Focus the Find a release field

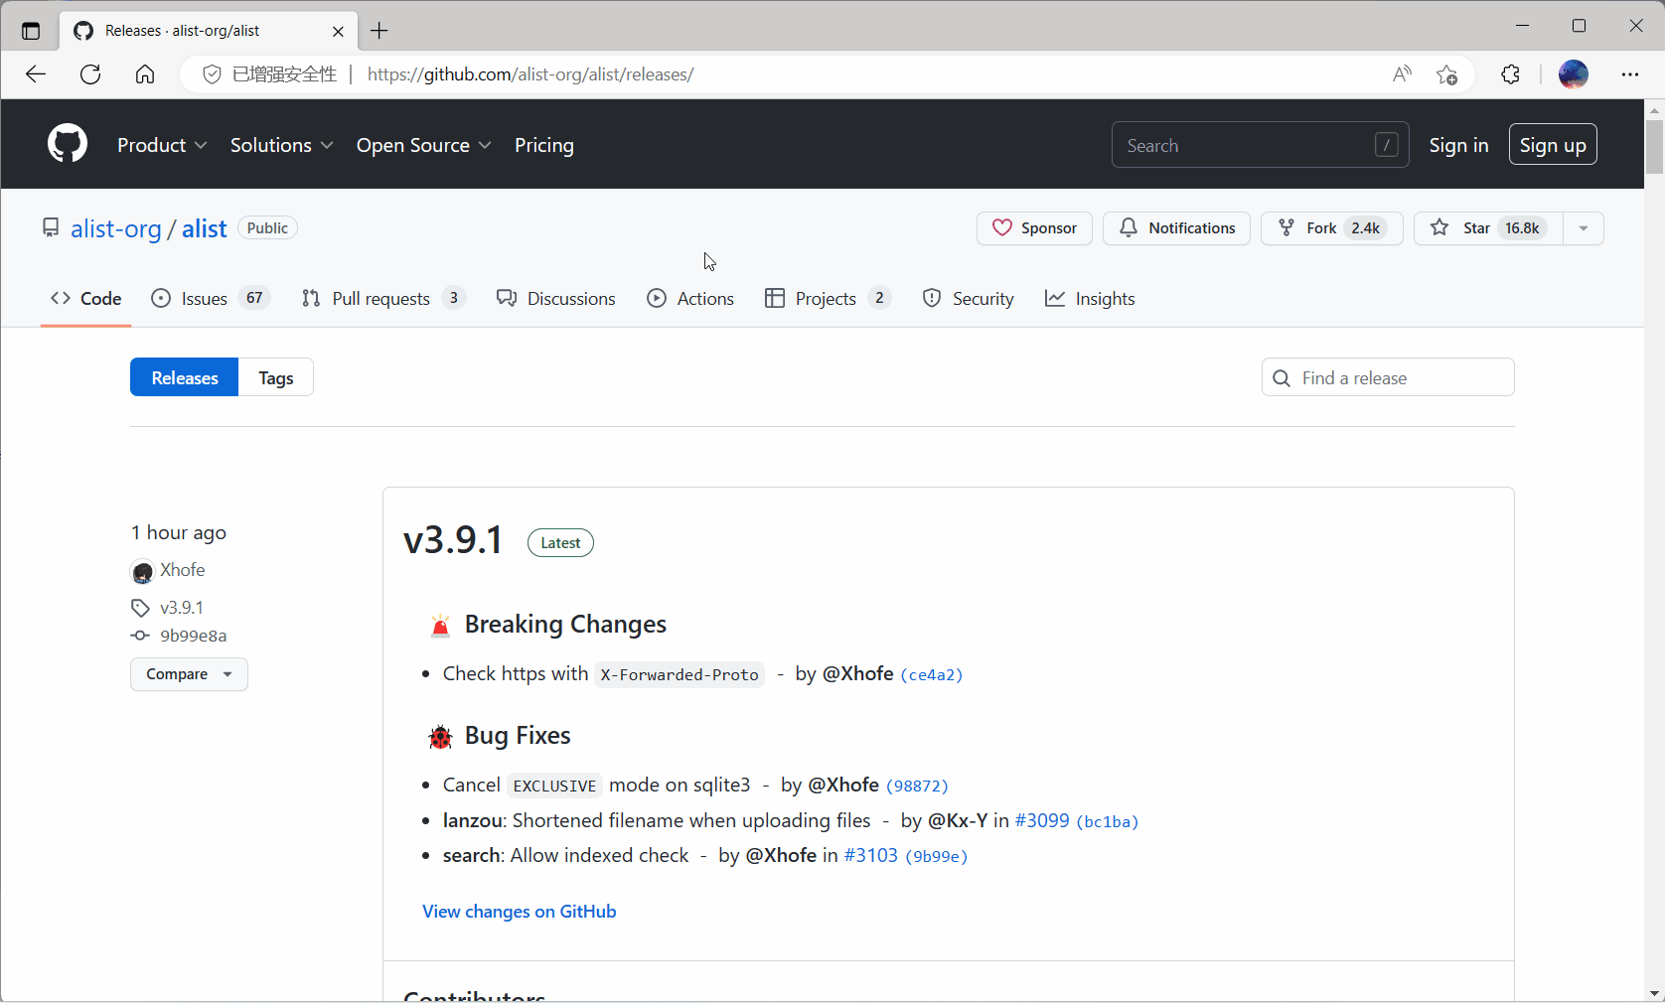[x=1388, y=377]
